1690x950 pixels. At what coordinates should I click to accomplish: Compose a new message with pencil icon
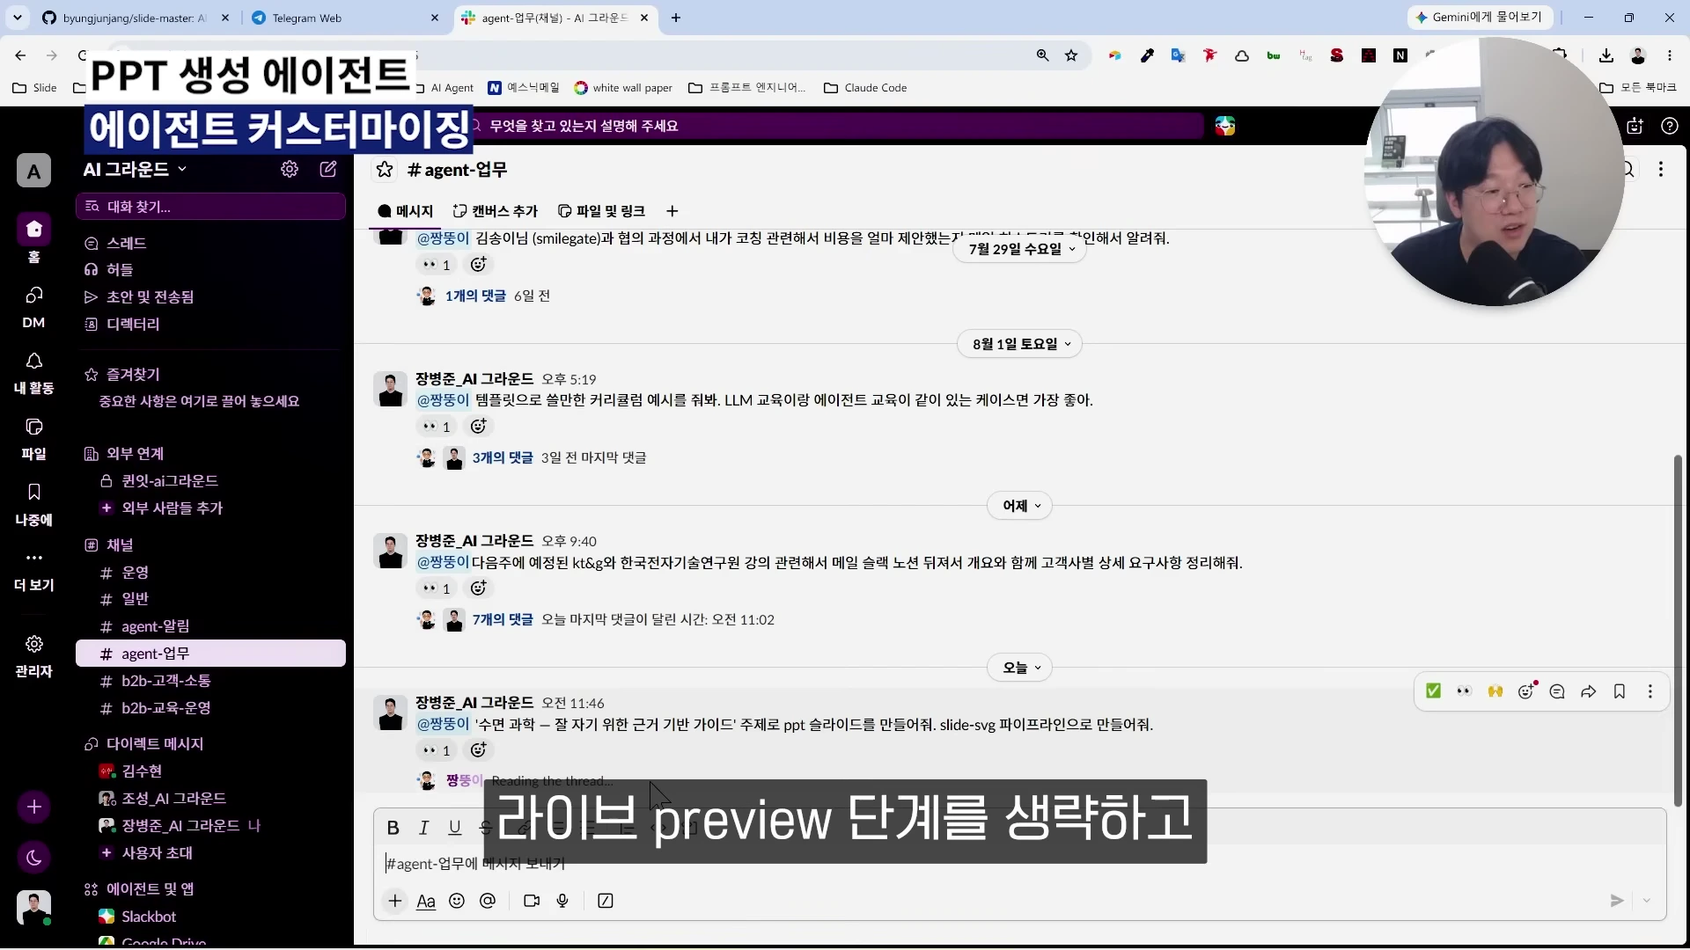[328, 169]
